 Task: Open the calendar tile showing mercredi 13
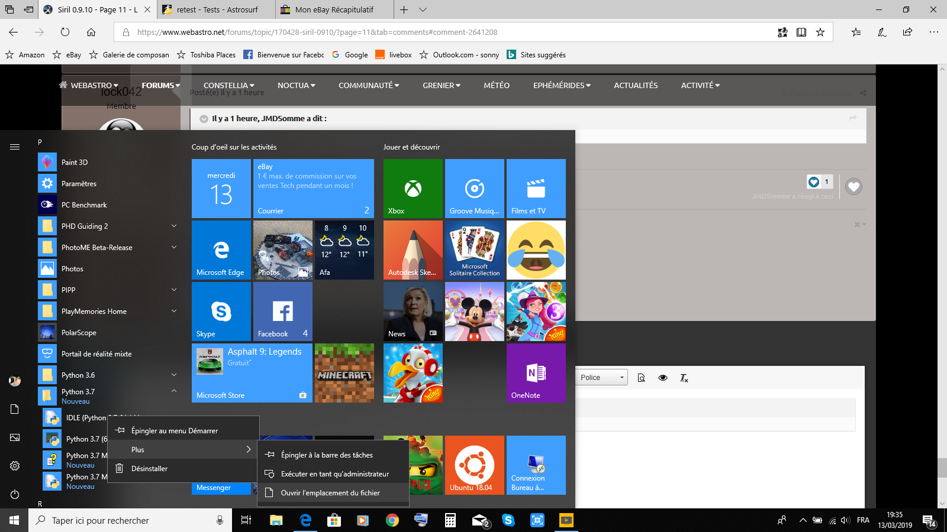coord(221,189)
